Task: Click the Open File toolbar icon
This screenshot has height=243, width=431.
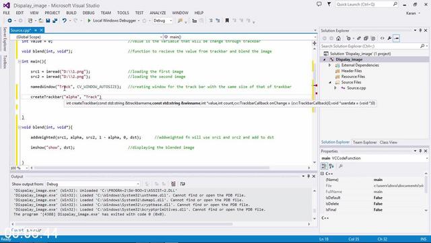Action: pyautogui.click(x=40, y=21)
